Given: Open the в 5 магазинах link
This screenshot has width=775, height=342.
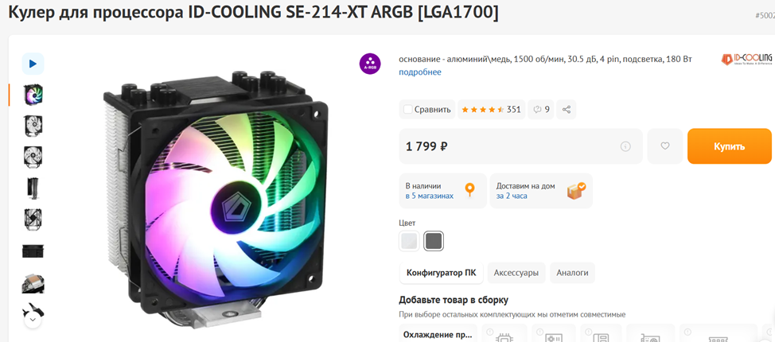Looking at the screenshot, I should [430, 196].
